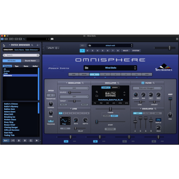The height and width of the screenshot is (179, 179).
Task: Toggle the LFO Sync button
Action: coord(65,129)
